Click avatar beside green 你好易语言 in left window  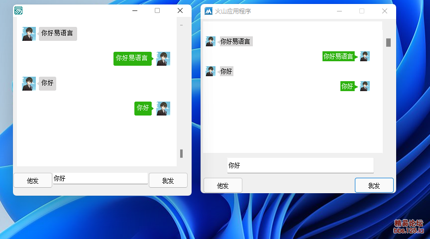[163, 59]
